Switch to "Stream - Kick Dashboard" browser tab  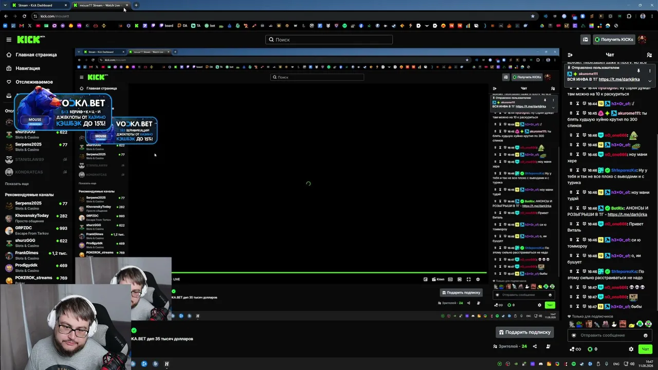pos(40,5)
